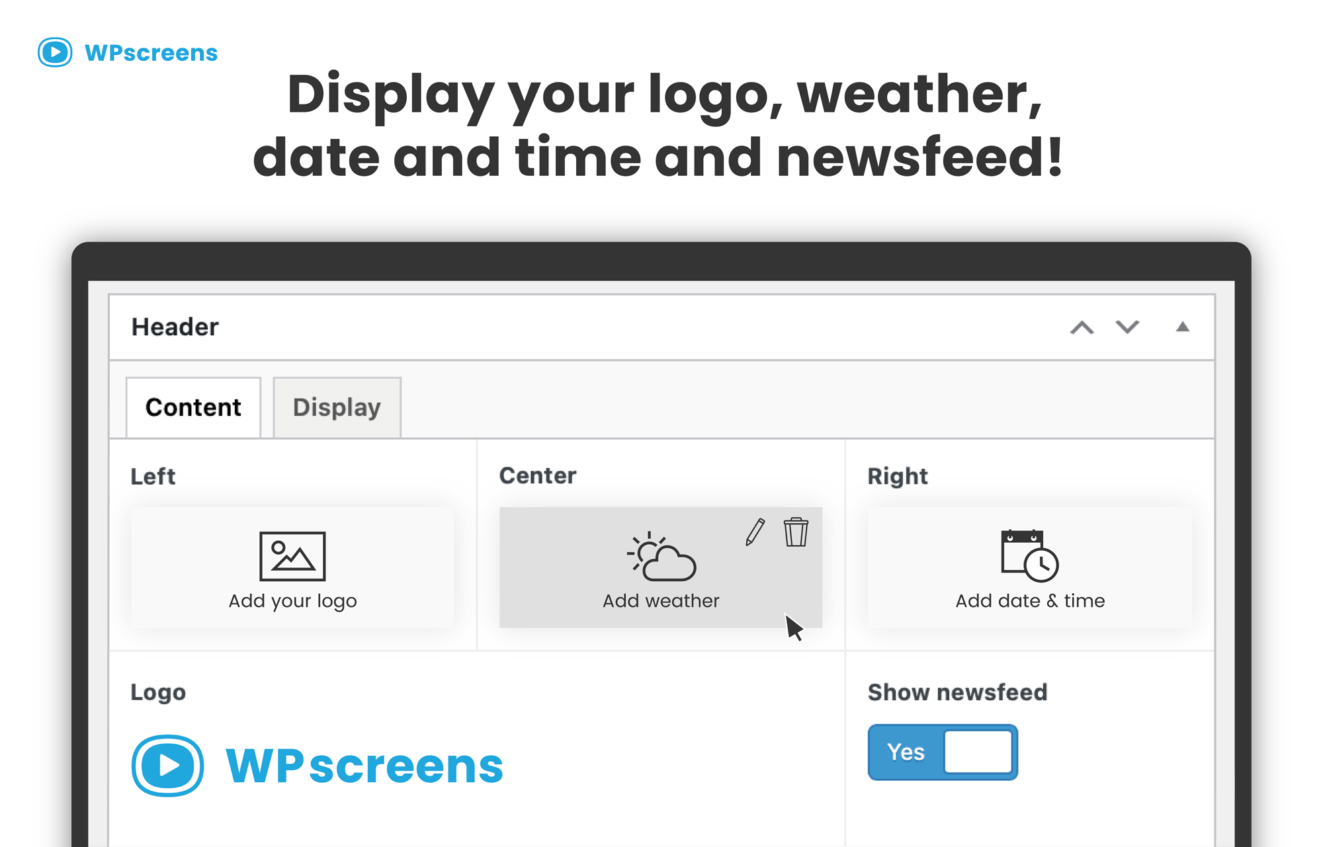Click the WPscreens play icon at top left
This screenshot has height=847, width=1323.
tap(56, 52)
